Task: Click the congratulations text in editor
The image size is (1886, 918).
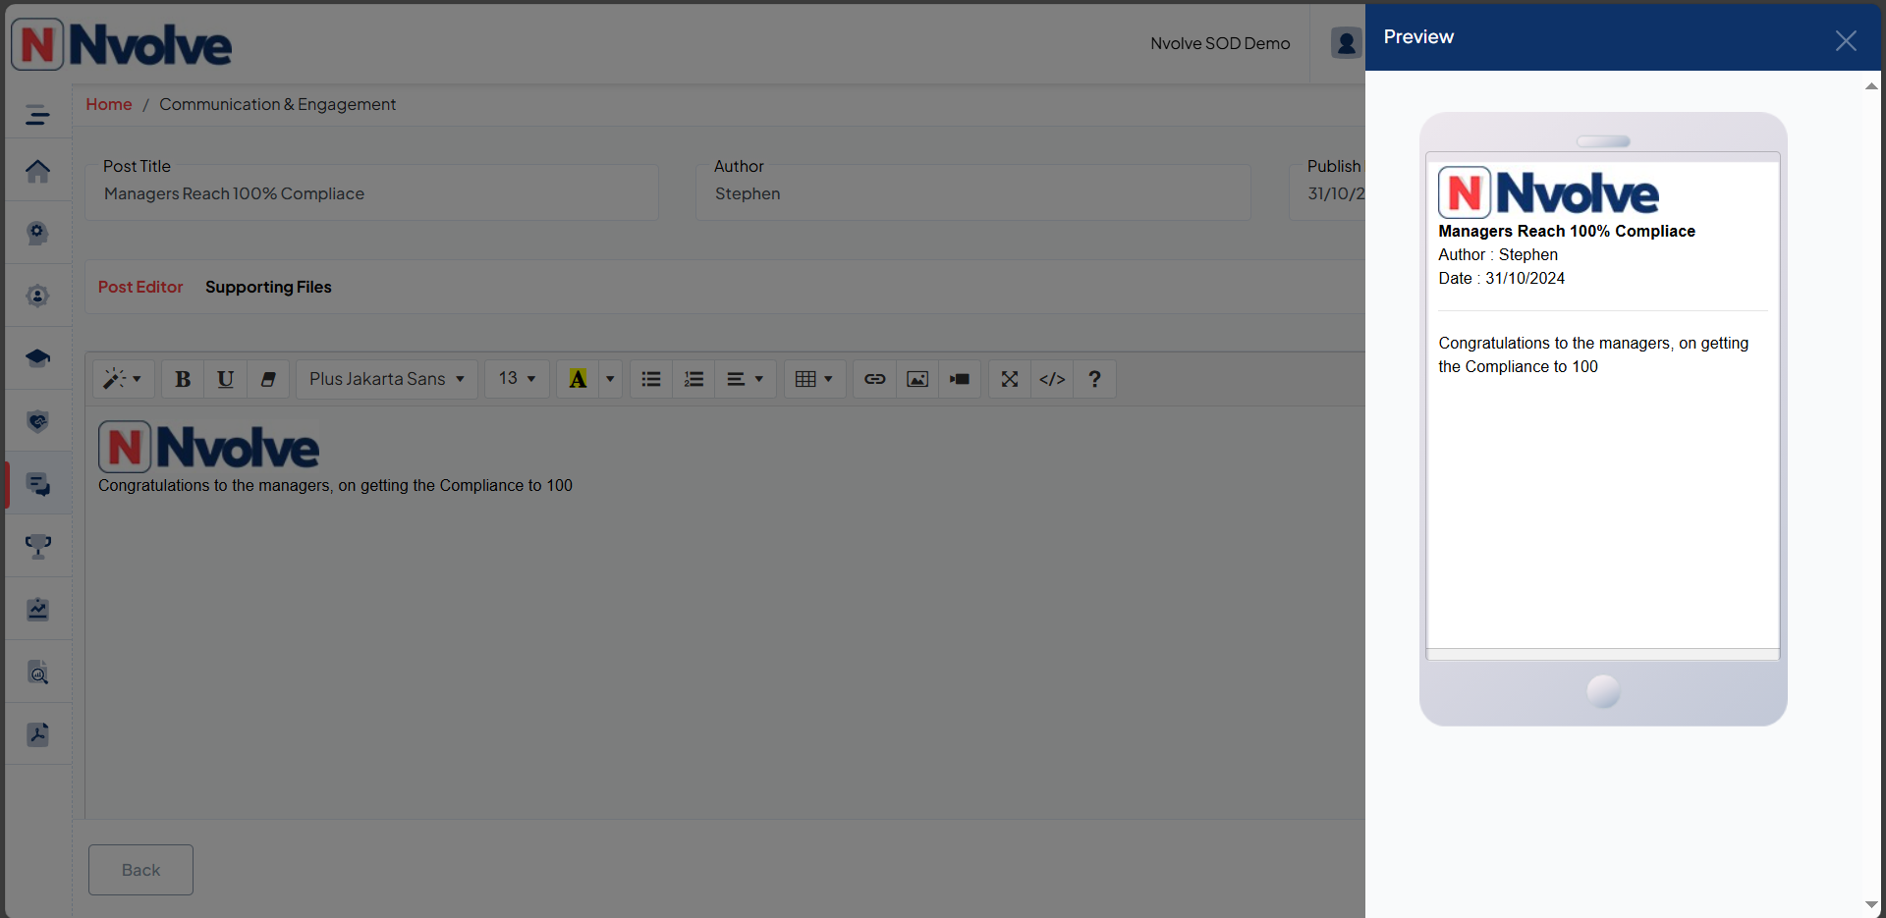Action: click(x=335, y=485)
